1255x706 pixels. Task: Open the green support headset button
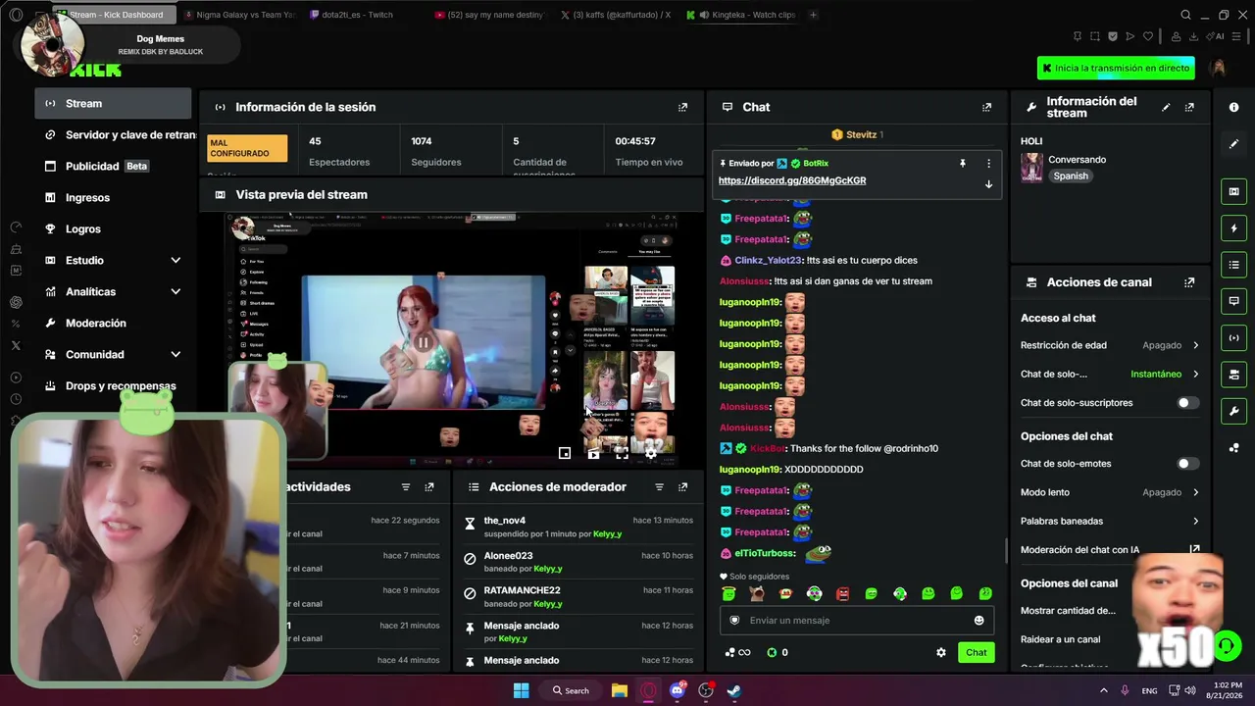[x=1226, y=646]
